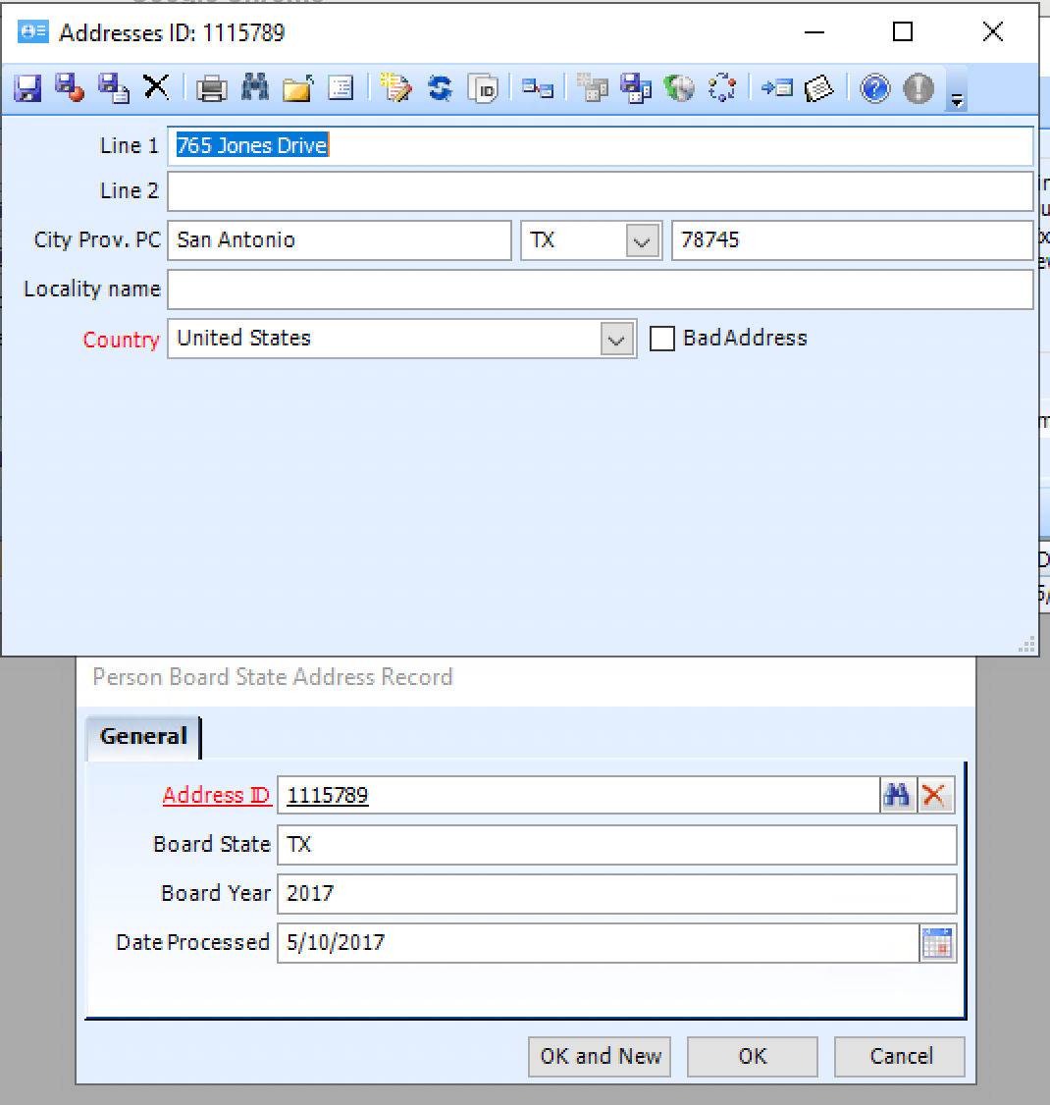The image size is (1050, 1105).
Task: Clear Address ID using the red X
Action: [x=934, y=795]
